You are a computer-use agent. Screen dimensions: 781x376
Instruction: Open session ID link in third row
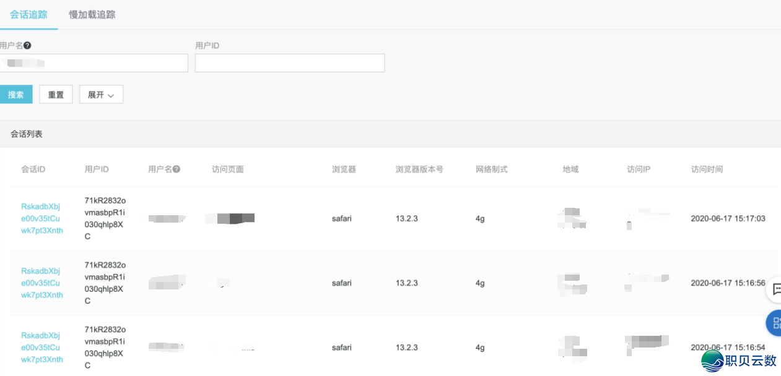click(x=41, y=347)
